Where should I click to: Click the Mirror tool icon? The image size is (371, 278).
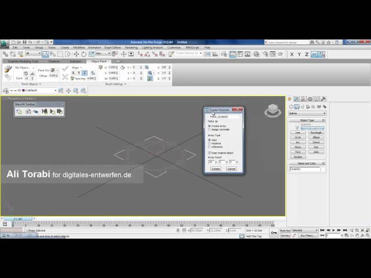pyautogui.click(x=208, y=54)
